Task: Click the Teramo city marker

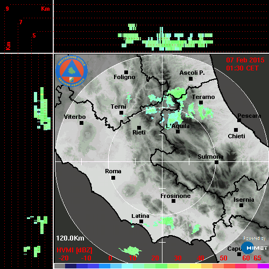Action: pos(201,103)
